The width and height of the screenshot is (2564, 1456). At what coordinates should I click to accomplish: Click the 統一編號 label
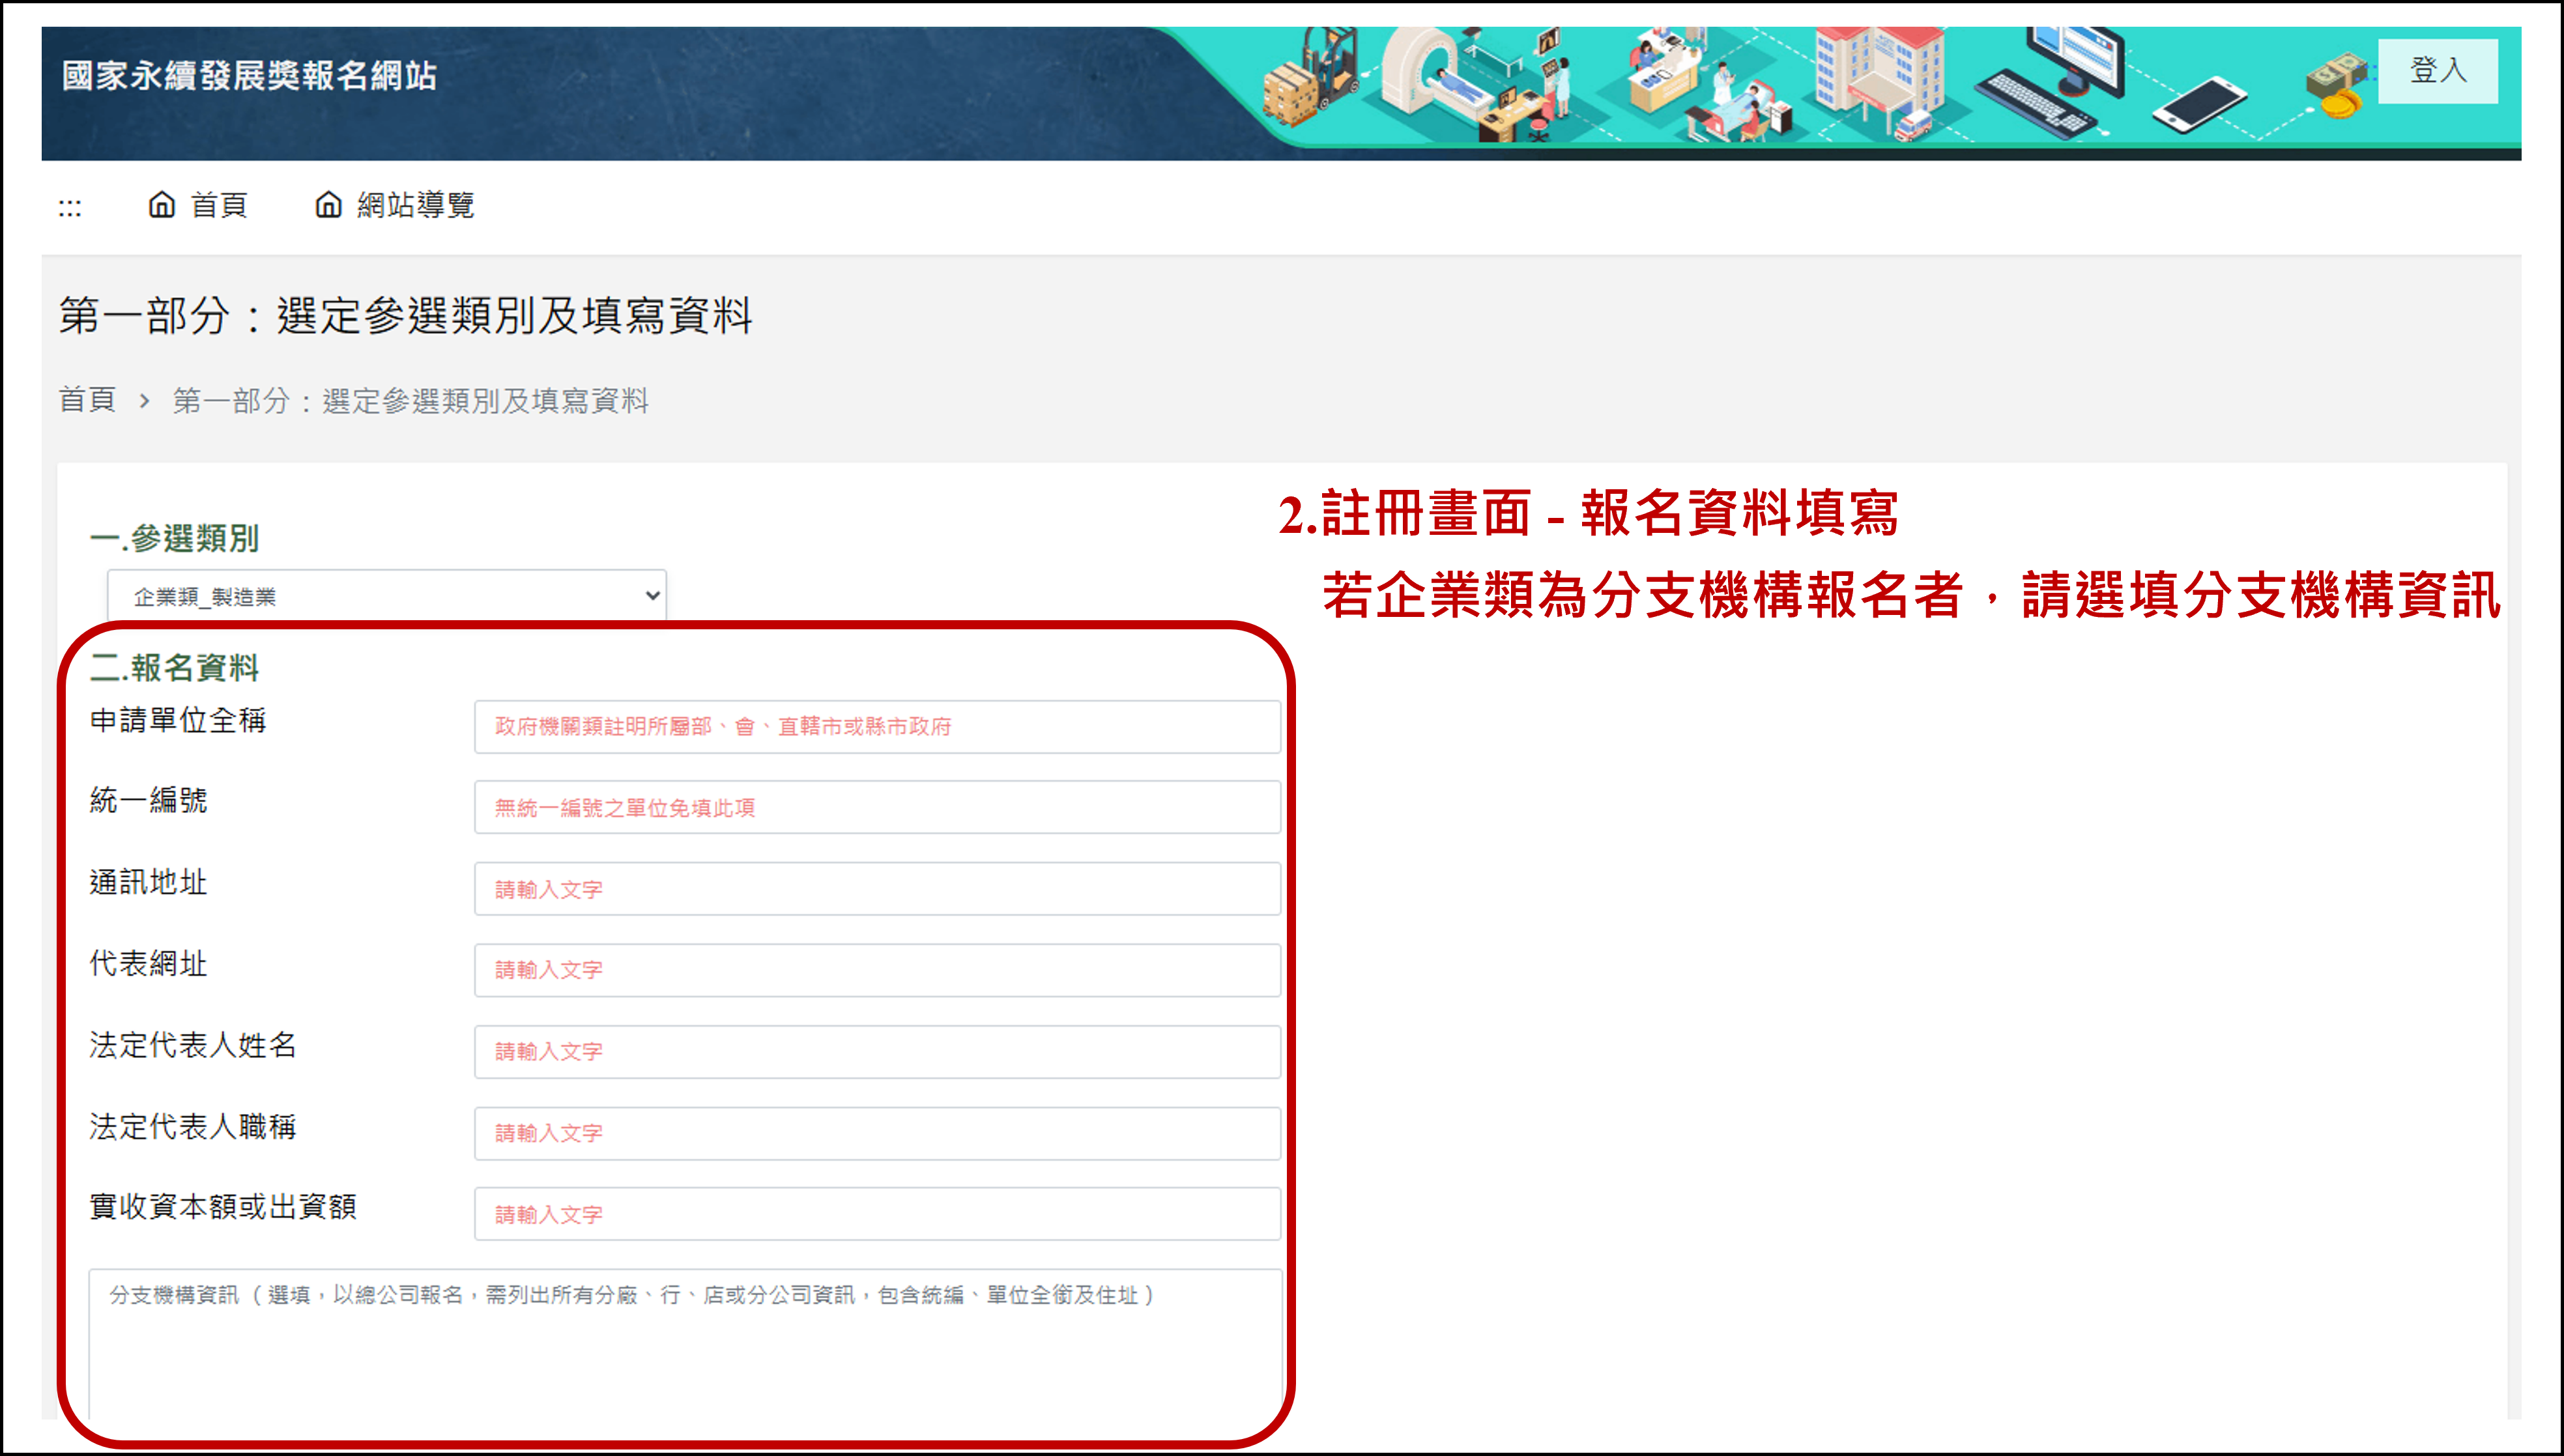(x=148, y=800)
